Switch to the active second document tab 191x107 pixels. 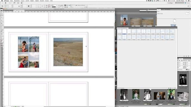19,11
